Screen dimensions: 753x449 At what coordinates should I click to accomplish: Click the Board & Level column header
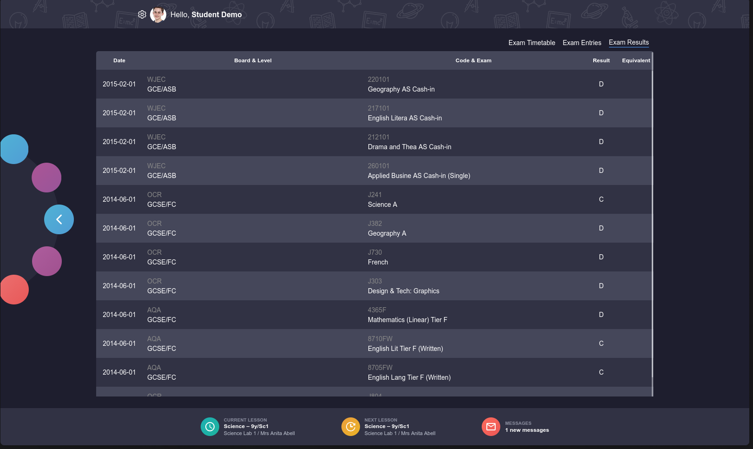pyautogui.click(x=253, y=60)
